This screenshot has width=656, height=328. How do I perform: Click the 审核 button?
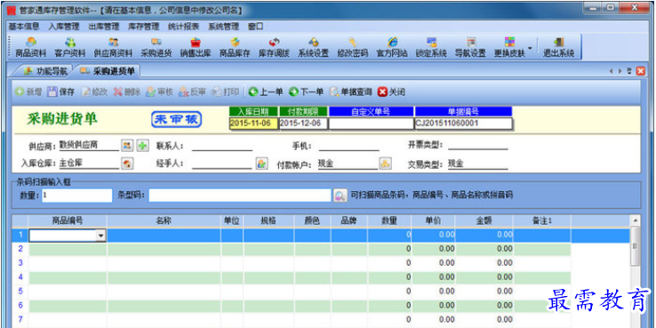click(x=159, y=92)
